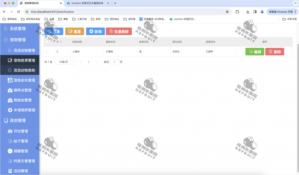Open the Chrome extensions puzzle icon

pos(237,12)
